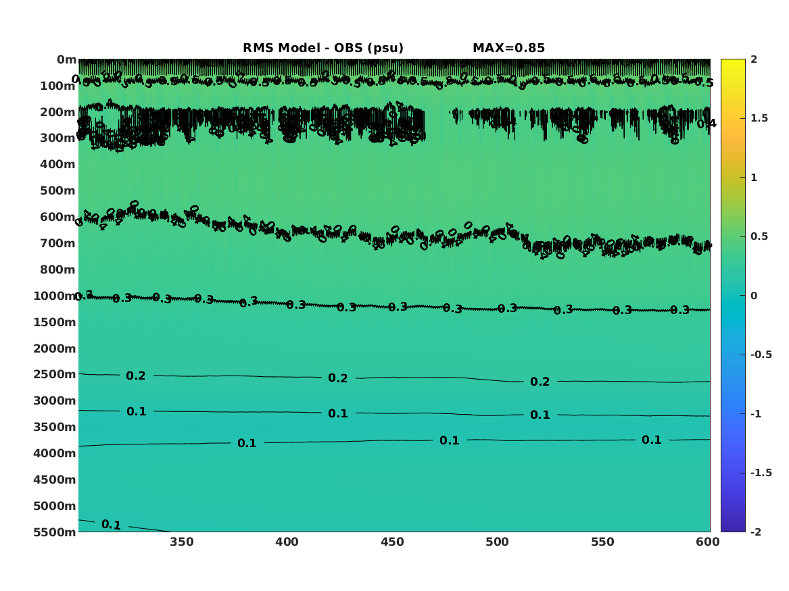Click the colorbar '-1' tick label
The image size is (789, 591).
pyautogui.click(x=756, y=414)
